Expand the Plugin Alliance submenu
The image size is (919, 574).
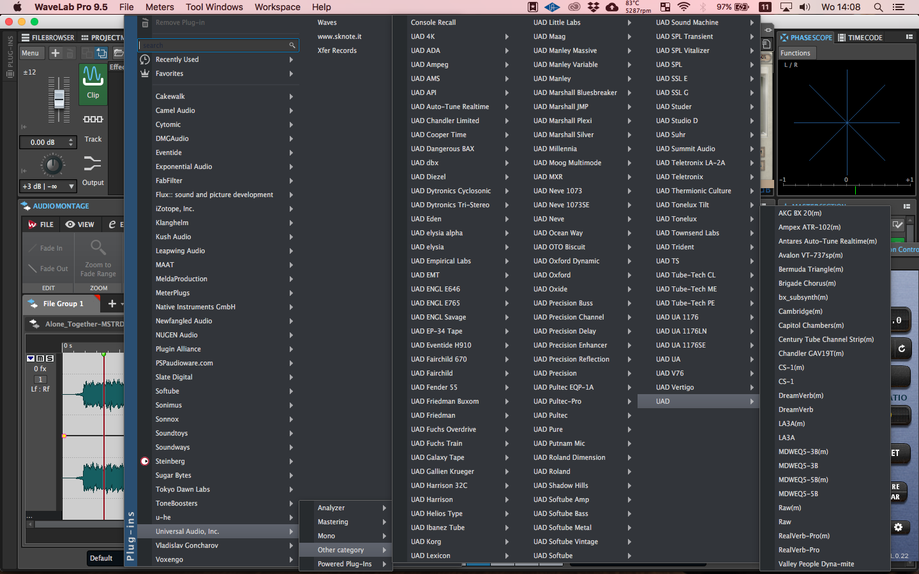tap(217, 349)
